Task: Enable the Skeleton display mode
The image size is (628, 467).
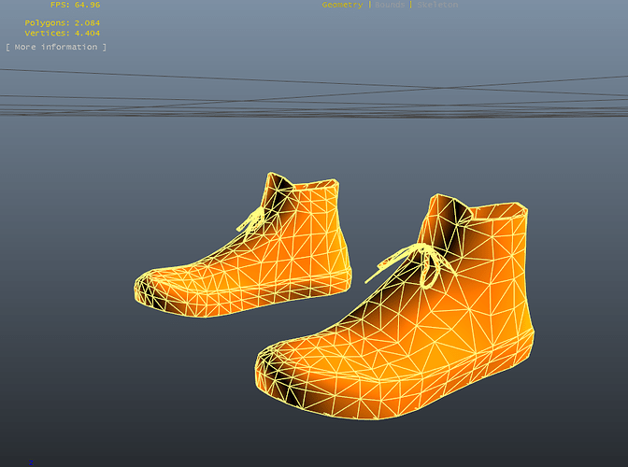Action: coord(437,5)
